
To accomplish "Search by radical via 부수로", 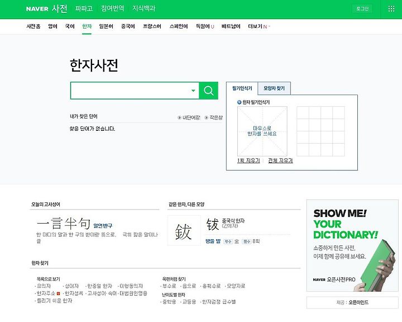I will 169,286.
